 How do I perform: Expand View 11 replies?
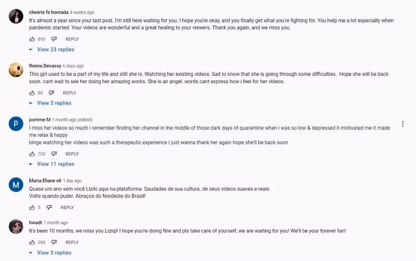pyautogui.click(x=55, y=164)
